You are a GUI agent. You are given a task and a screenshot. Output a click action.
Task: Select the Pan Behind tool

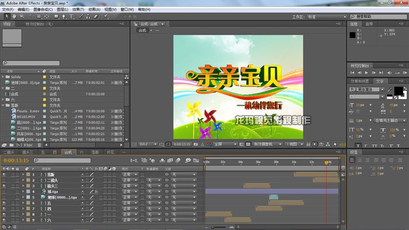47,16
